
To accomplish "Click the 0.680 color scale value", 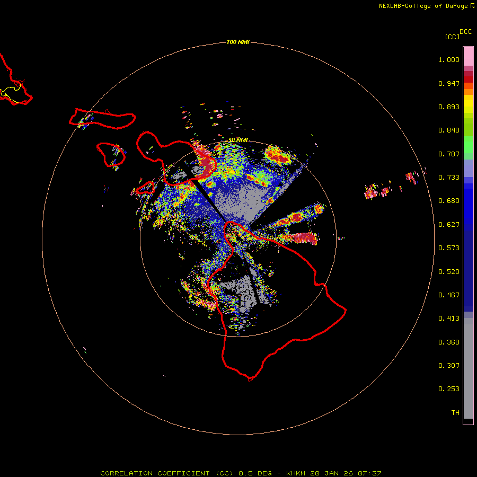I will tap(449, 201).
